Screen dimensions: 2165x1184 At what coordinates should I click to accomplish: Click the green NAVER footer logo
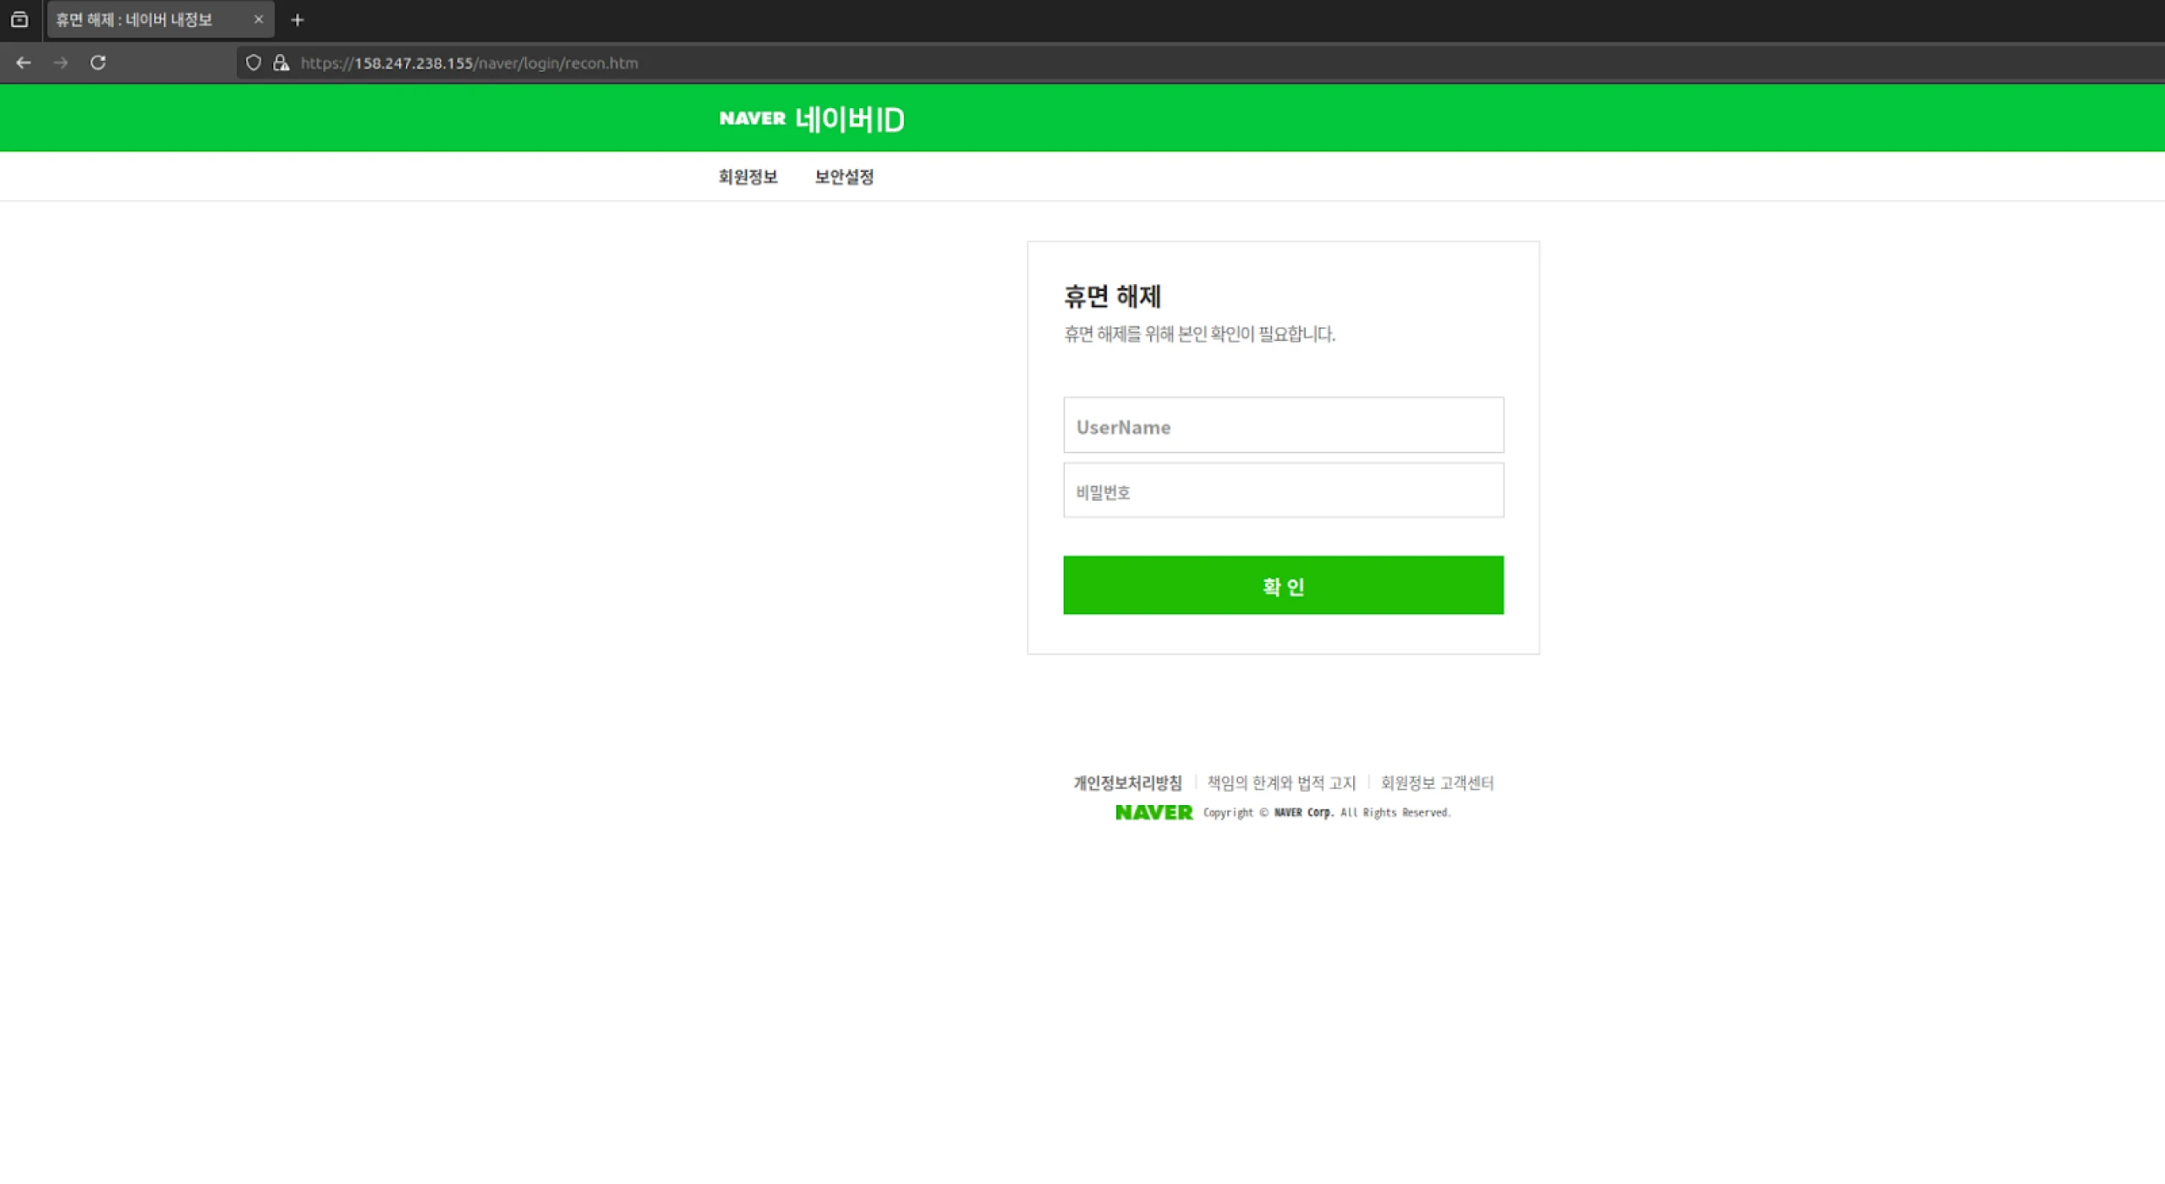point(1154,813)
